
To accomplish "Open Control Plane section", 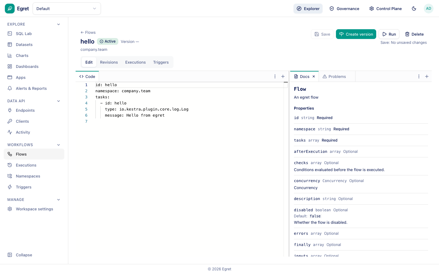I will (385, 9).
